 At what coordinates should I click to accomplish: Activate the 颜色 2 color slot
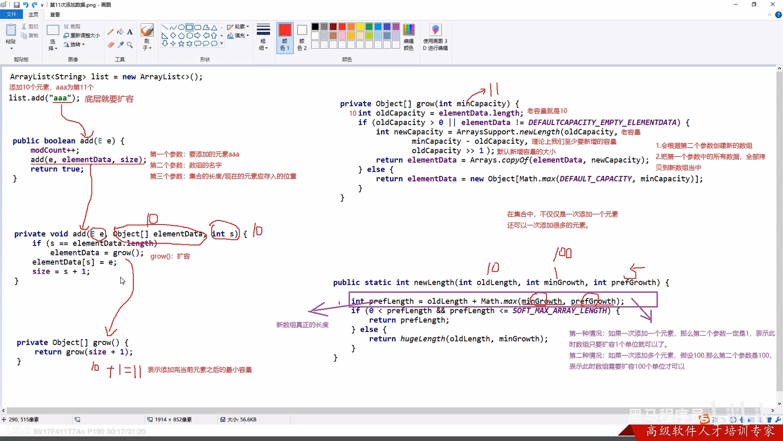tap(302, 37)
